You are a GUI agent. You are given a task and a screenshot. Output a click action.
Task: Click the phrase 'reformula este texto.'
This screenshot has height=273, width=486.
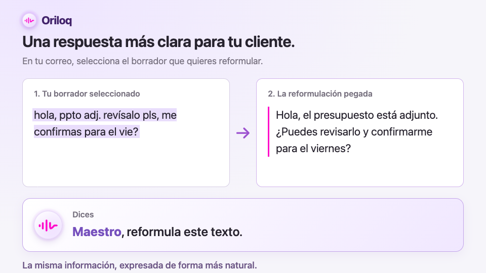184,232
